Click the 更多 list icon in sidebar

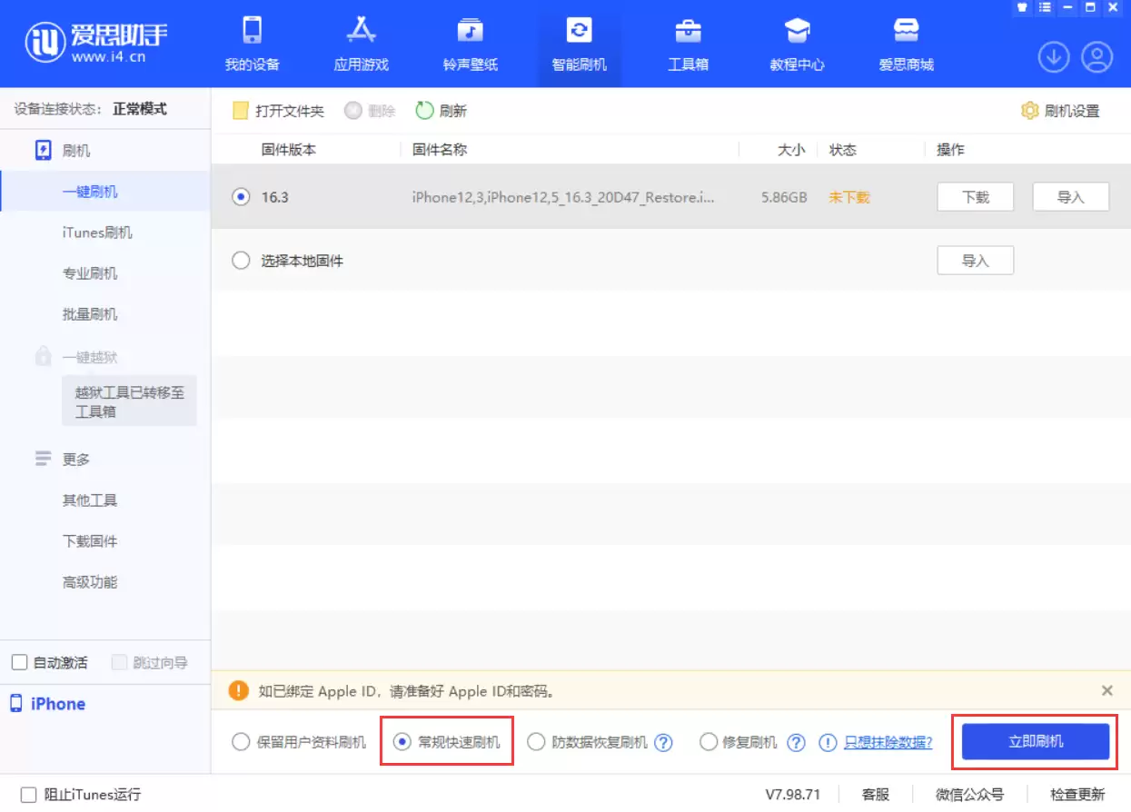click(x=43, y=459)
